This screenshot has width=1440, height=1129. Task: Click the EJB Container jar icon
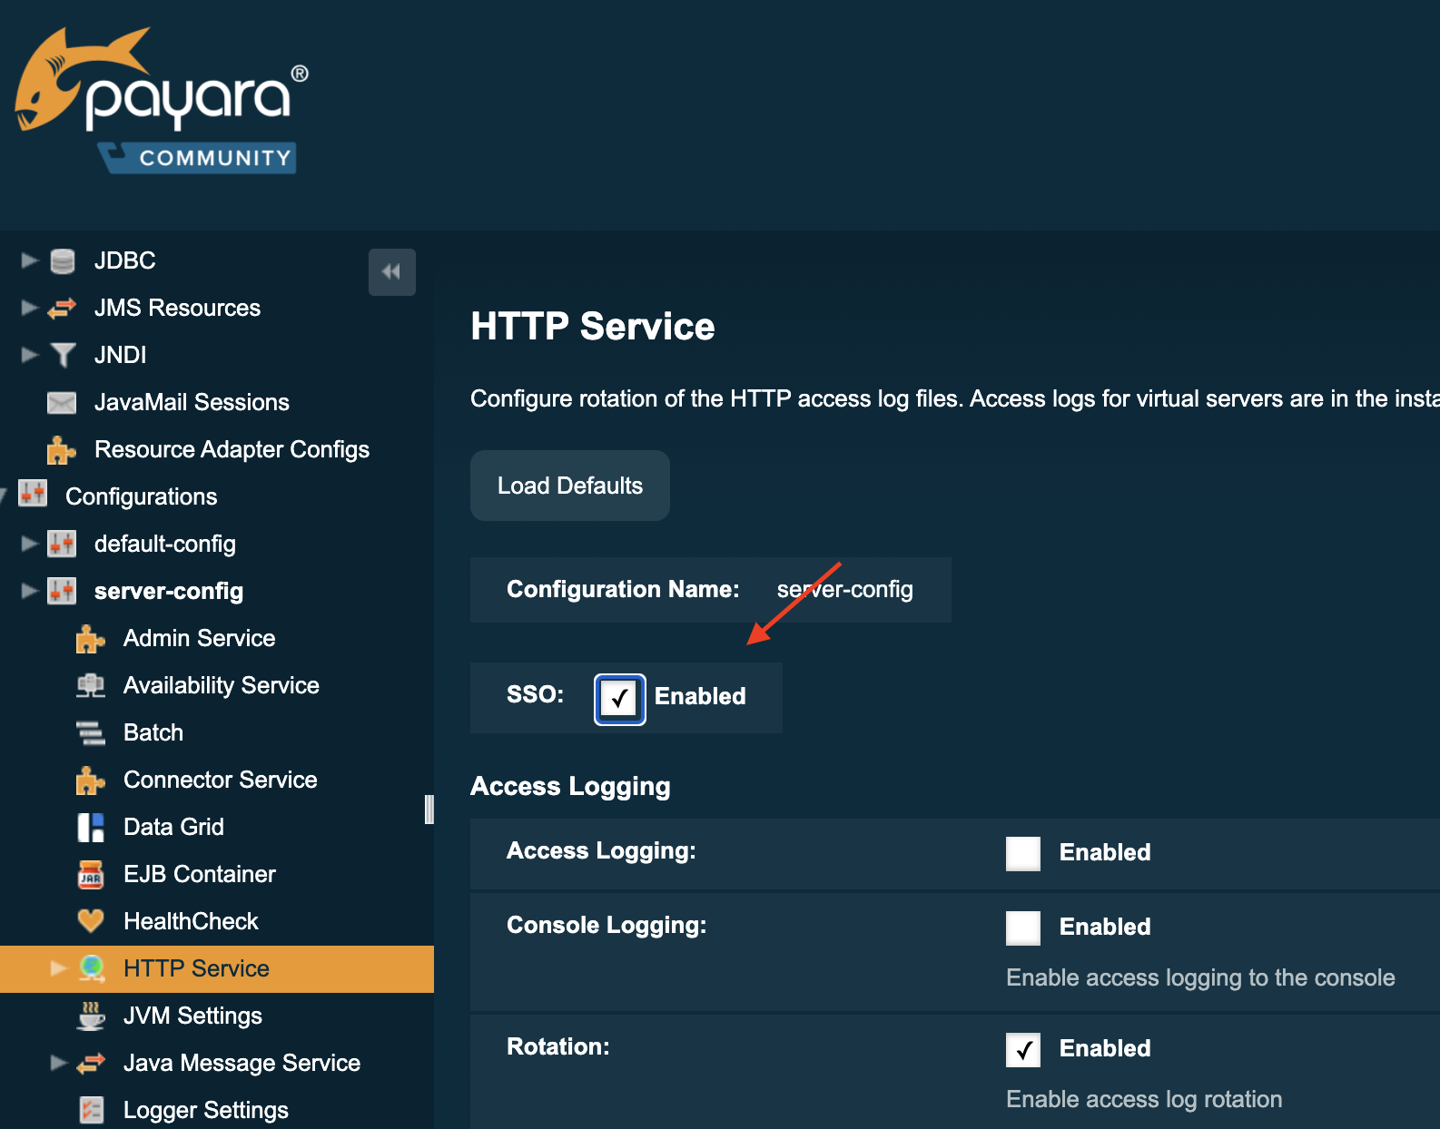click(91, 874)
